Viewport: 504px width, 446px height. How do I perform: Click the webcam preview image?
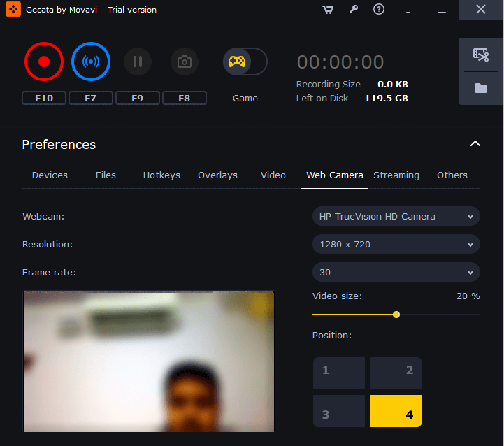(149, 361)
